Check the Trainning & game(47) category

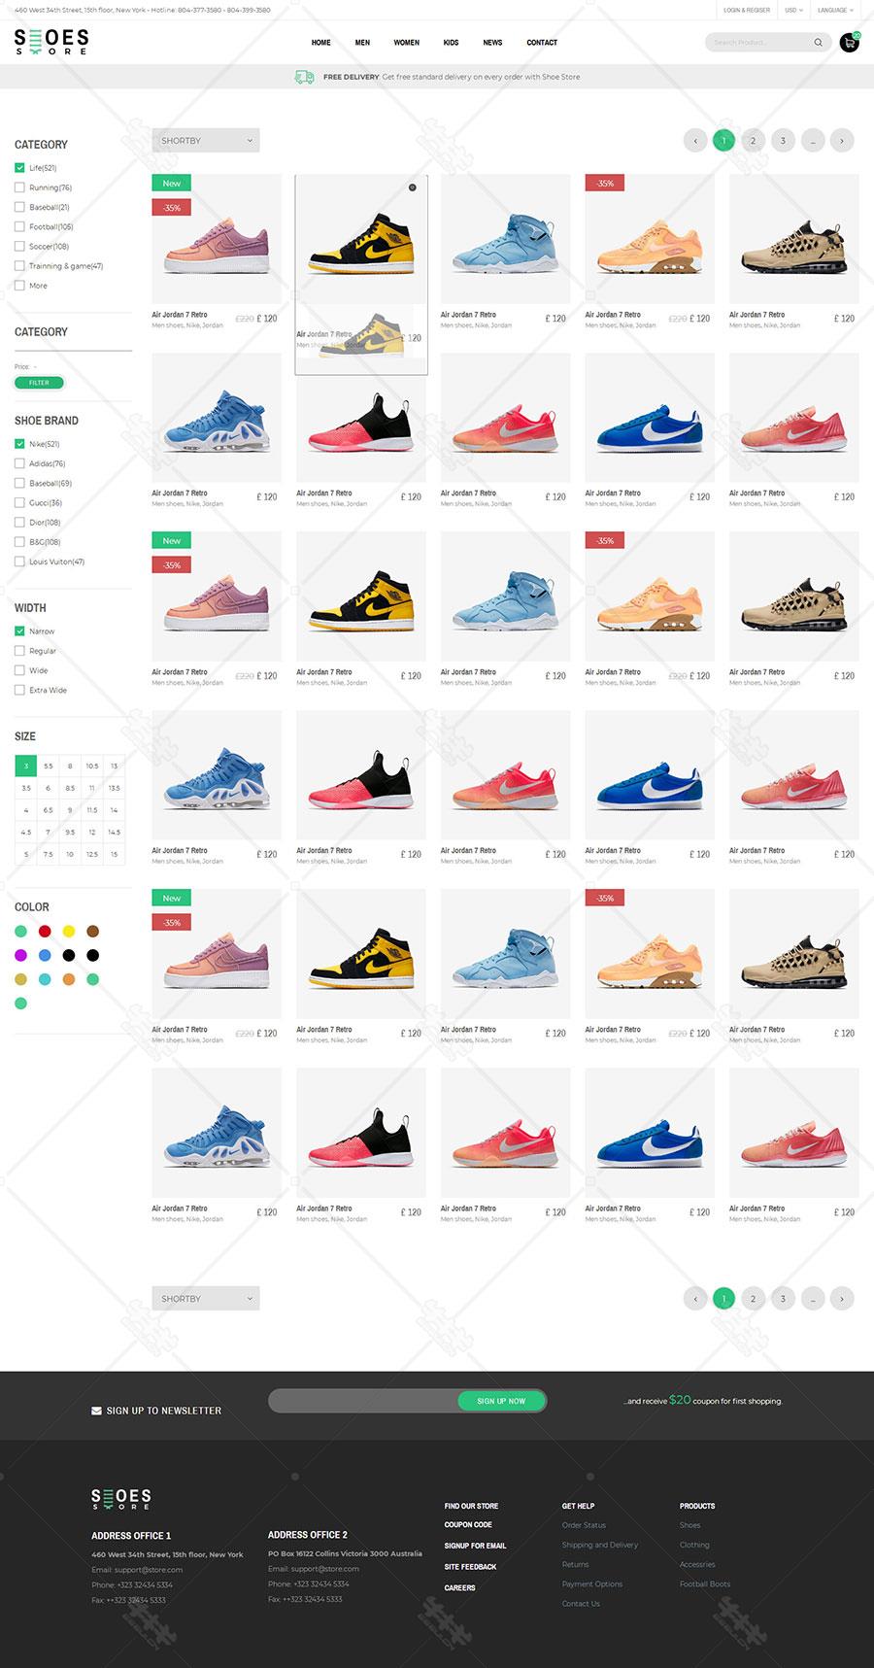[19, 265]
